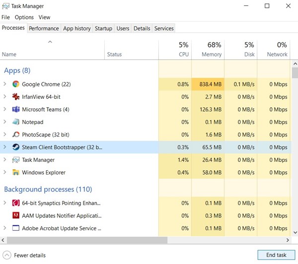Image resolution: width=298 pixels, height=264 pixels.
Task: Click the Synaptics Pointing Enhancer icon
Action: tap(16, 203)
